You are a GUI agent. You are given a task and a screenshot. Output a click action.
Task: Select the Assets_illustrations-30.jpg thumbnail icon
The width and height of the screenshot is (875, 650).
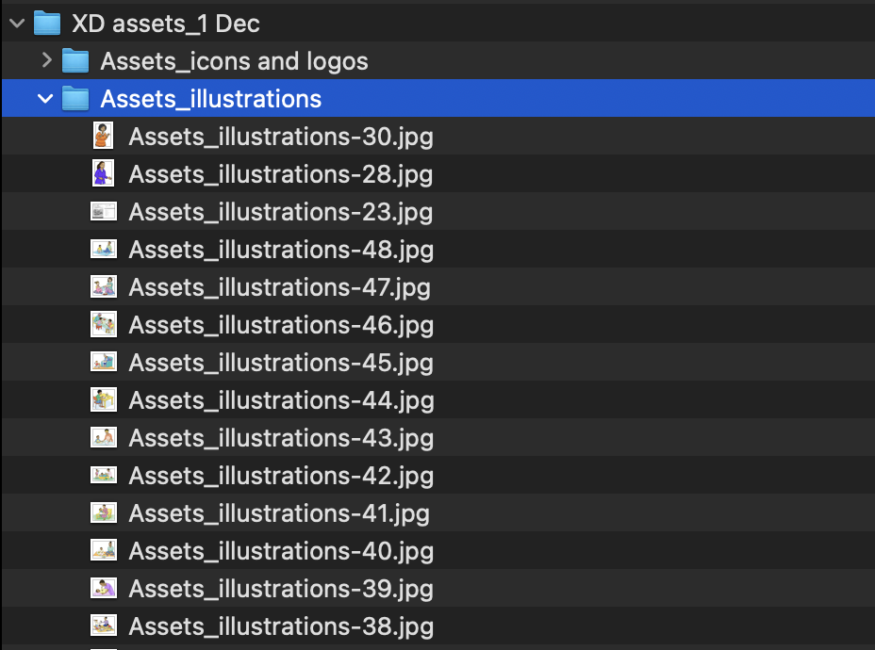[103, 136]
